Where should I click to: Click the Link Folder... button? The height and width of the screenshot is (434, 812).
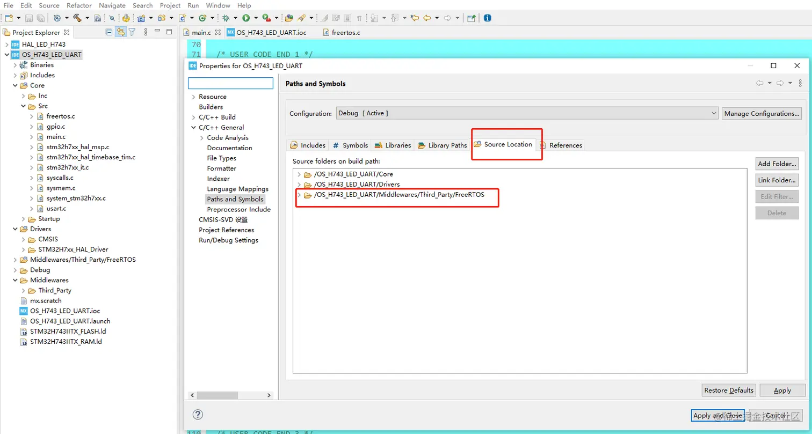click(x=777, y=180)
